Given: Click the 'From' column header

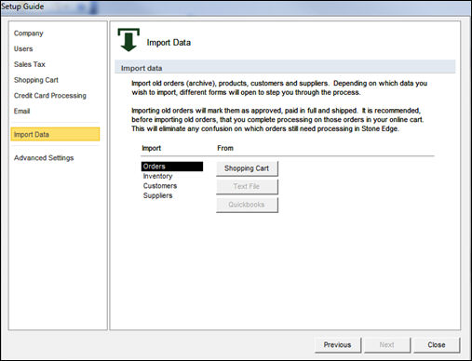Looking at the screenshot, I should (x=225, y=148).
